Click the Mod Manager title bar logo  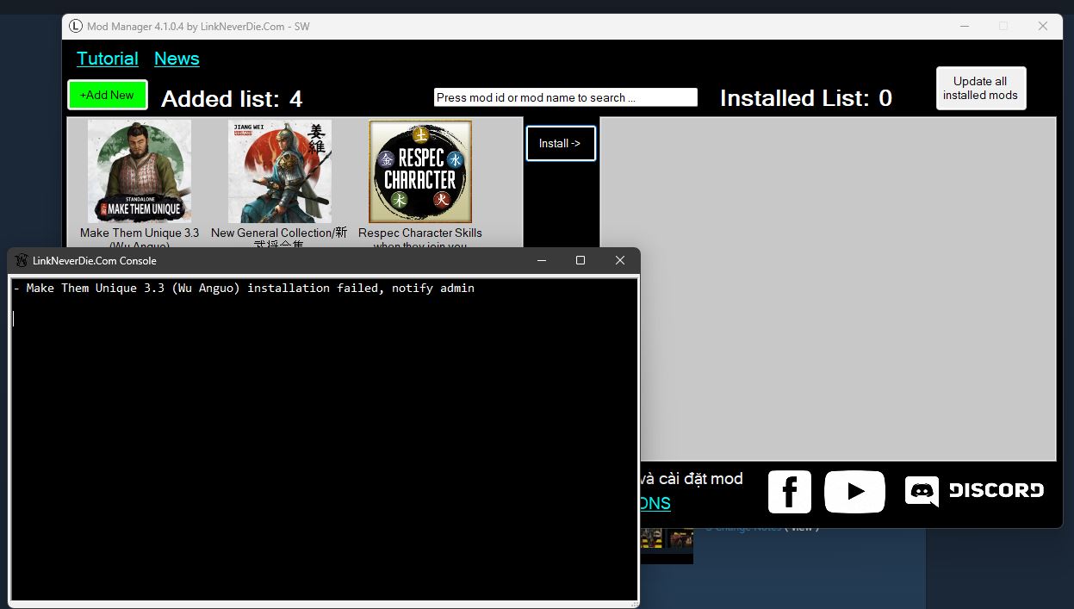[x=76, y=27]
